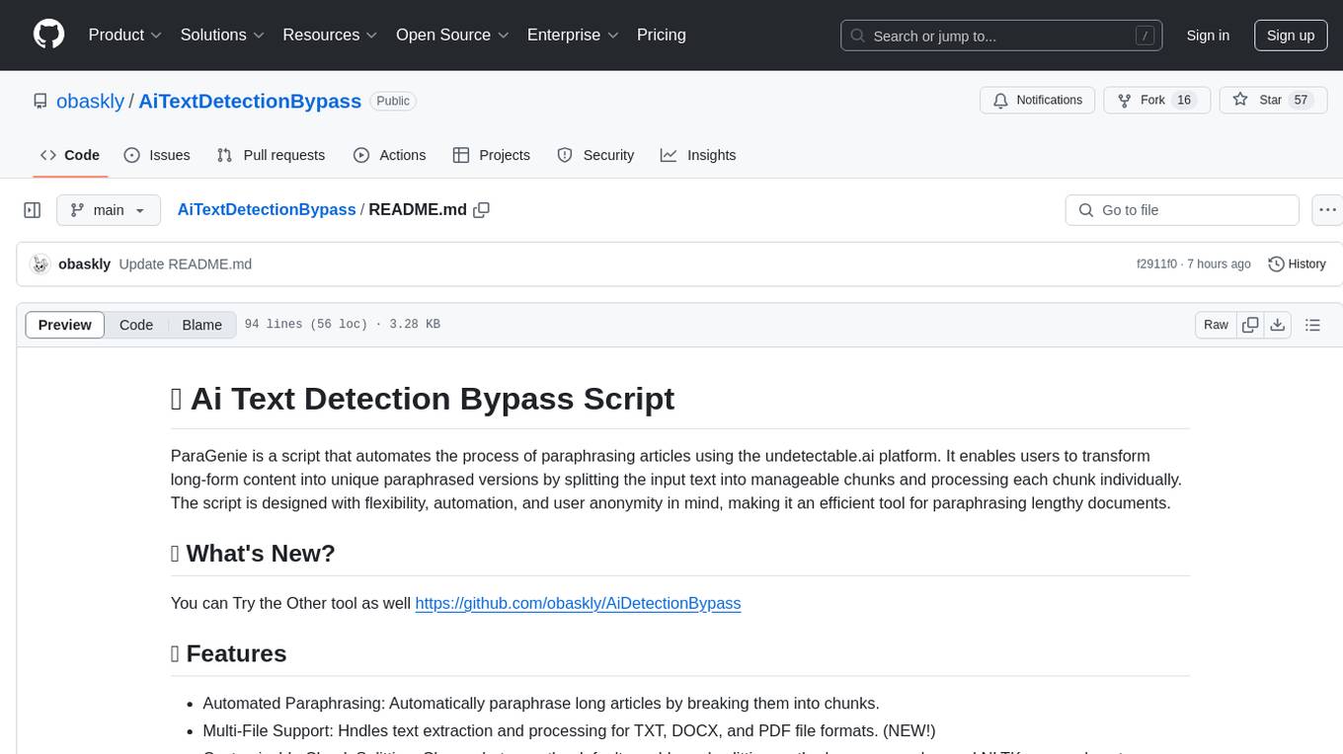
Task: Click the Ai Text Detection Bypass Script heading
Action: (x=423, y=398)
